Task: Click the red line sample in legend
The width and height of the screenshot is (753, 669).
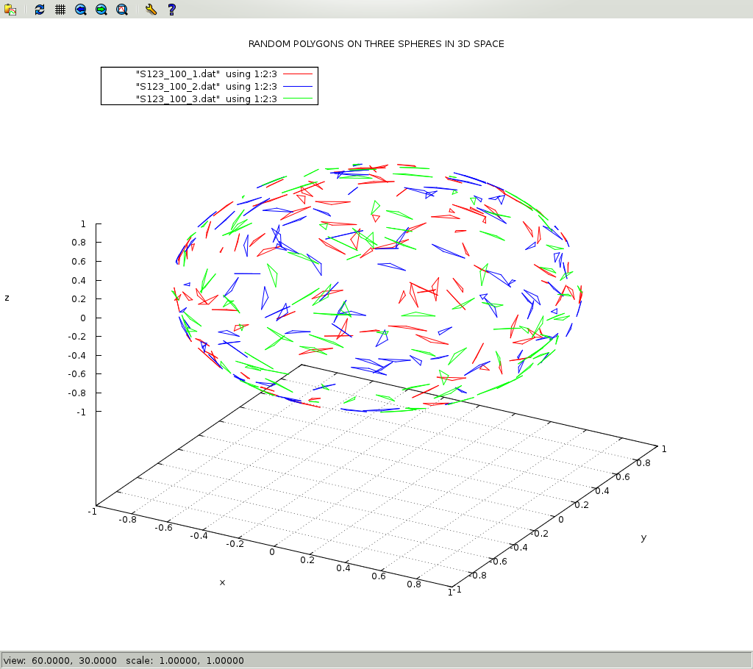Action: pos(298,74)
